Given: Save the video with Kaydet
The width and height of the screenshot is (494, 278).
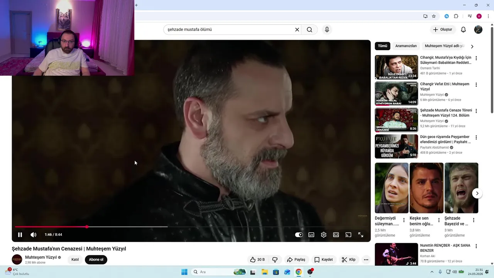Looking at the screenshot, I should [x=323, y=259].
